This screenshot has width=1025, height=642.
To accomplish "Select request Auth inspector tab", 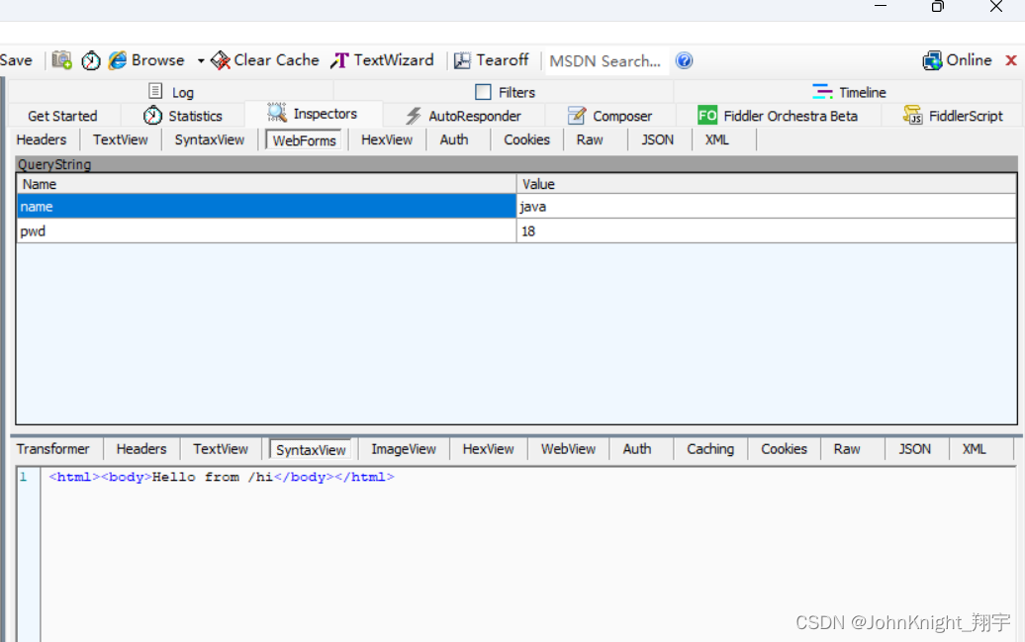I will click(x=454, y=139).
